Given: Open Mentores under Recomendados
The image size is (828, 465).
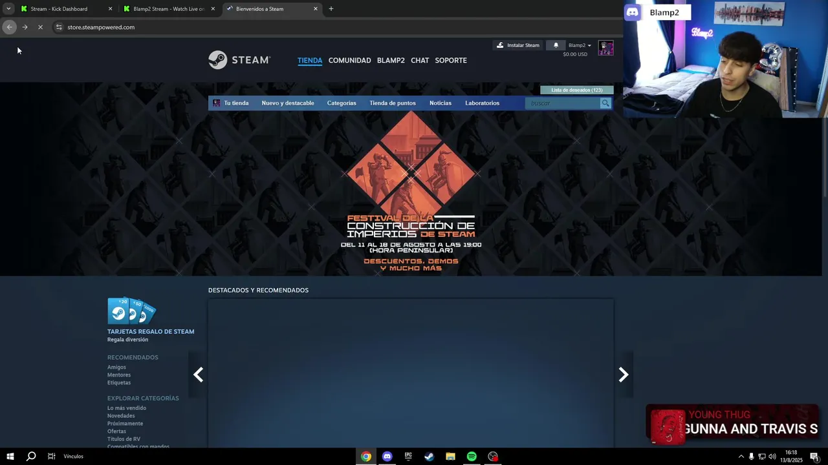Looking at the screenshot, I should (x=119, y=375).
